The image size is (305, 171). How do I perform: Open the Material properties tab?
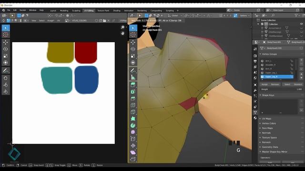point(255,118)
